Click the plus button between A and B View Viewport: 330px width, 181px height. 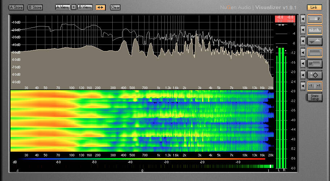pos(74,7)
